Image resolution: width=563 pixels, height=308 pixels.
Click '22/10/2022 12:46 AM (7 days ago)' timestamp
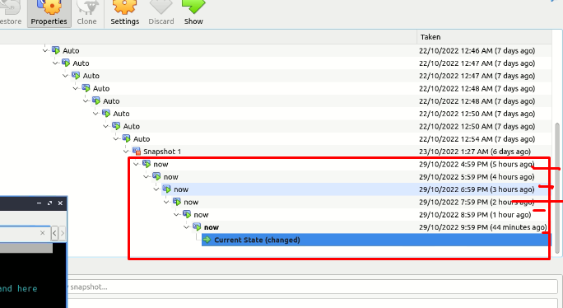tap(477, 51)
